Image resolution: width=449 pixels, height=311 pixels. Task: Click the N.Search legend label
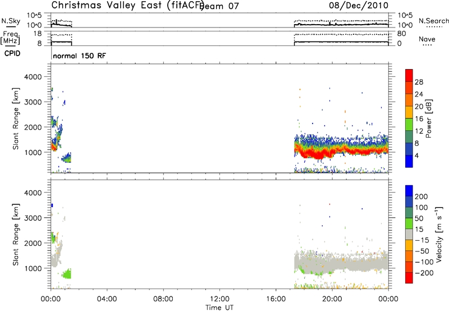pos(433,21)
